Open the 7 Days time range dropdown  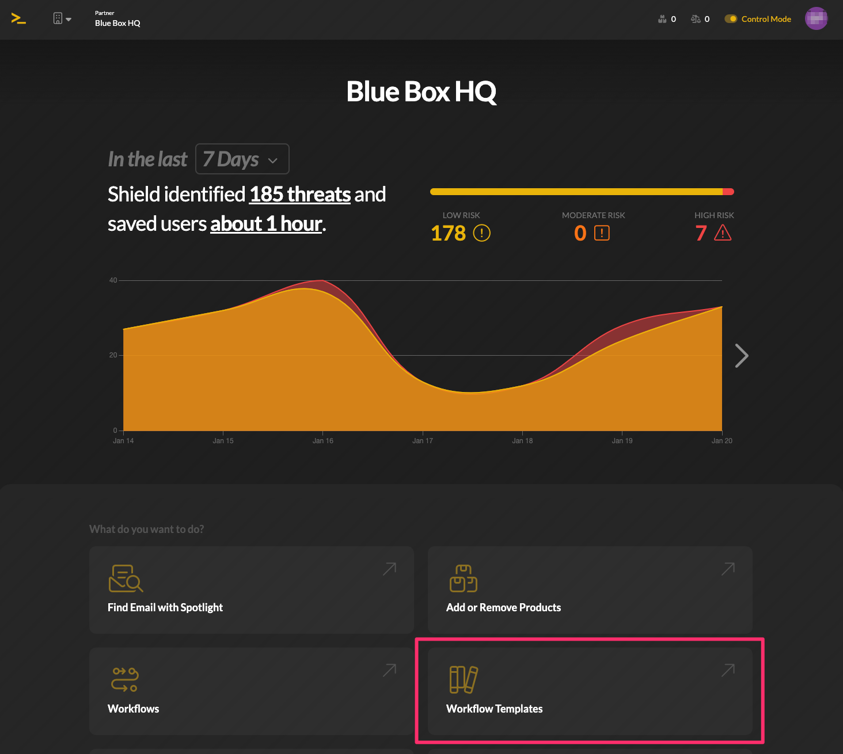[242, 159]
